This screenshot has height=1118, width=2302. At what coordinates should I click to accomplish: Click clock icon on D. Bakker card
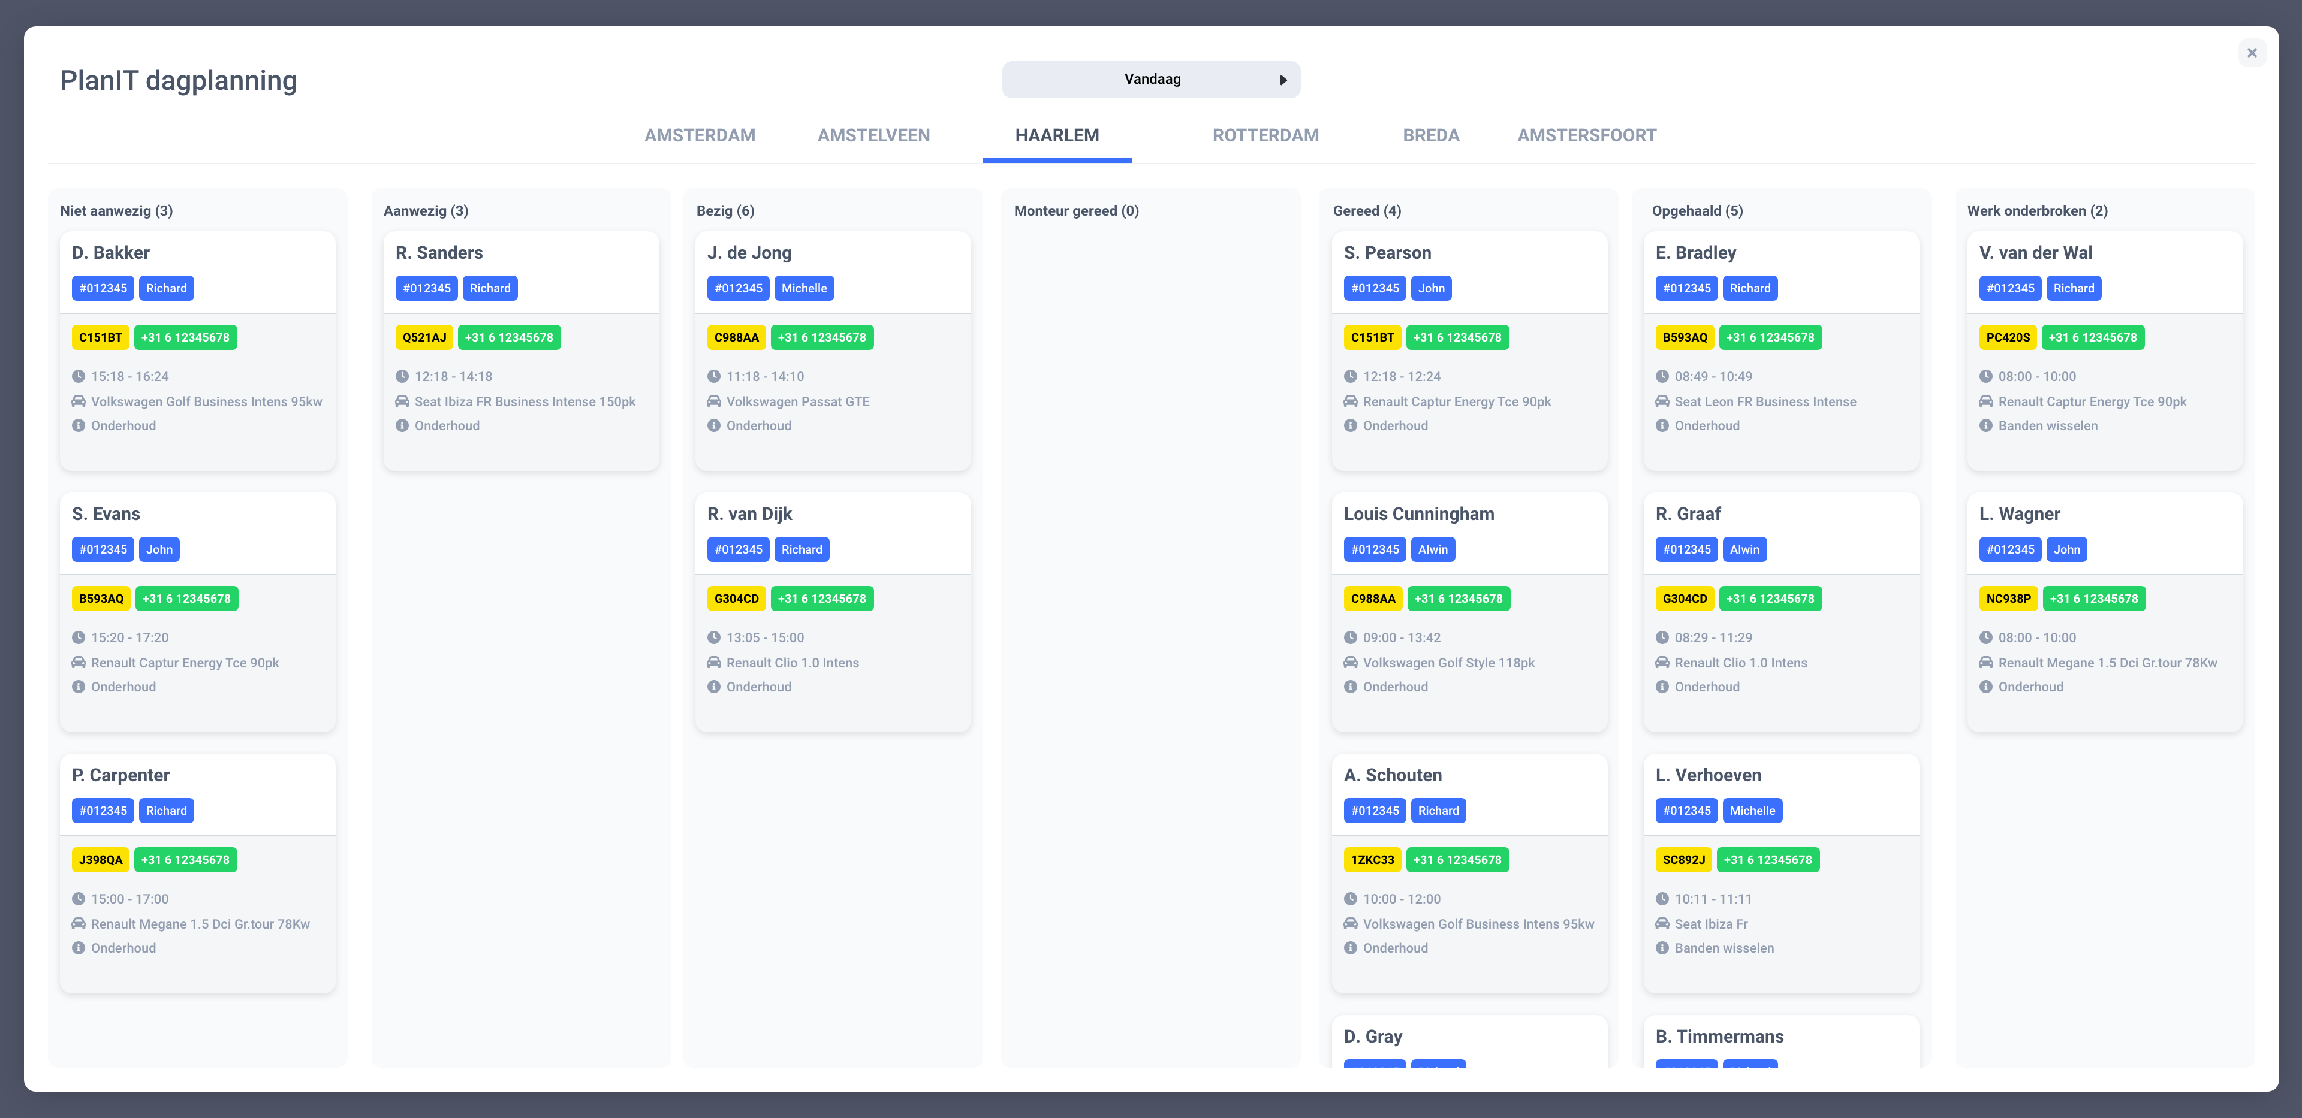(79, 377)
